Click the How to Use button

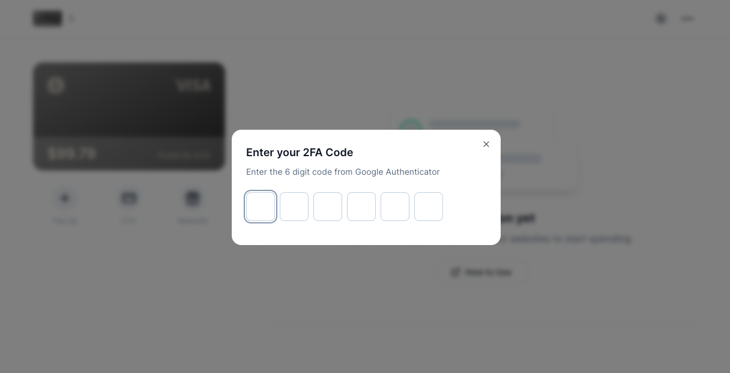point(481,272)
